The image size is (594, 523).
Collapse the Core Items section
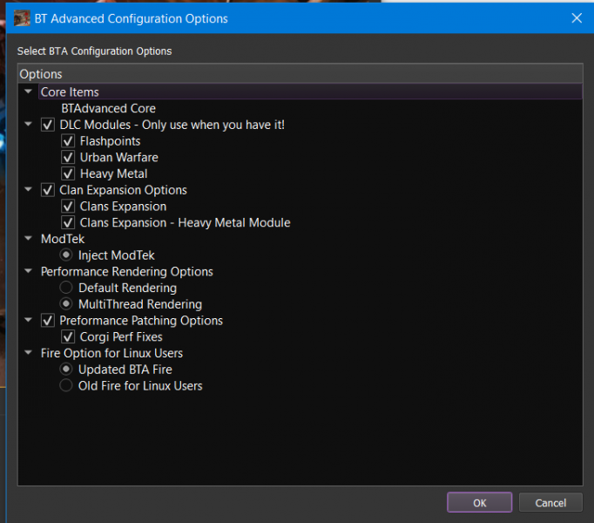click(29, 92)
